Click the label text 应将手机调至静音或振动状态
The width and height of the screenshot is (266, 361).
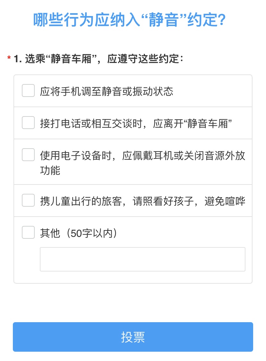[x=107, y=91]
